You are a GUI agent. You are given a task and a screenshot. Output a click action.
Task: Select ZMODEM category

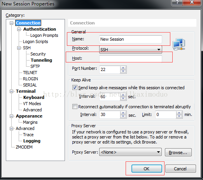[x=24, y=147]
